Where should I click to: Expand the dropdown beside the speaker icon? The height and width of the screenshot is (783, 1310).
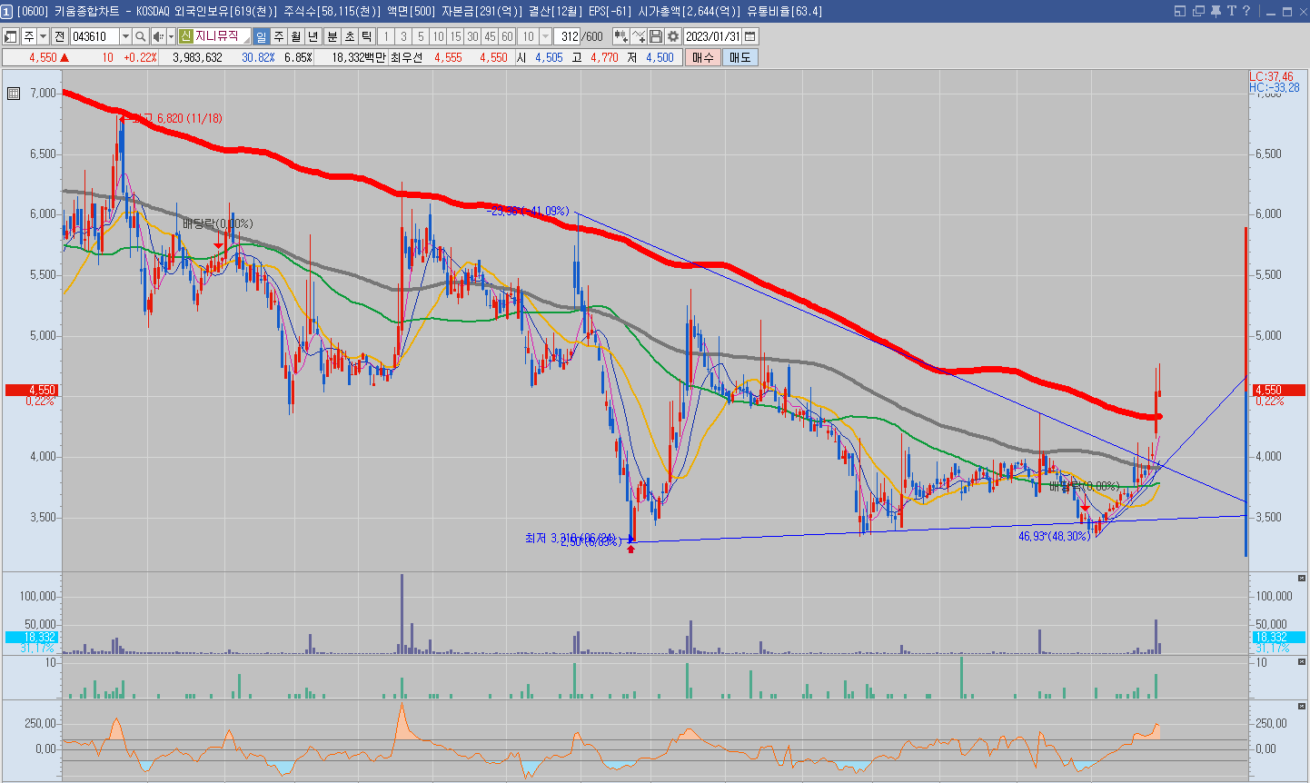point(171,36)
